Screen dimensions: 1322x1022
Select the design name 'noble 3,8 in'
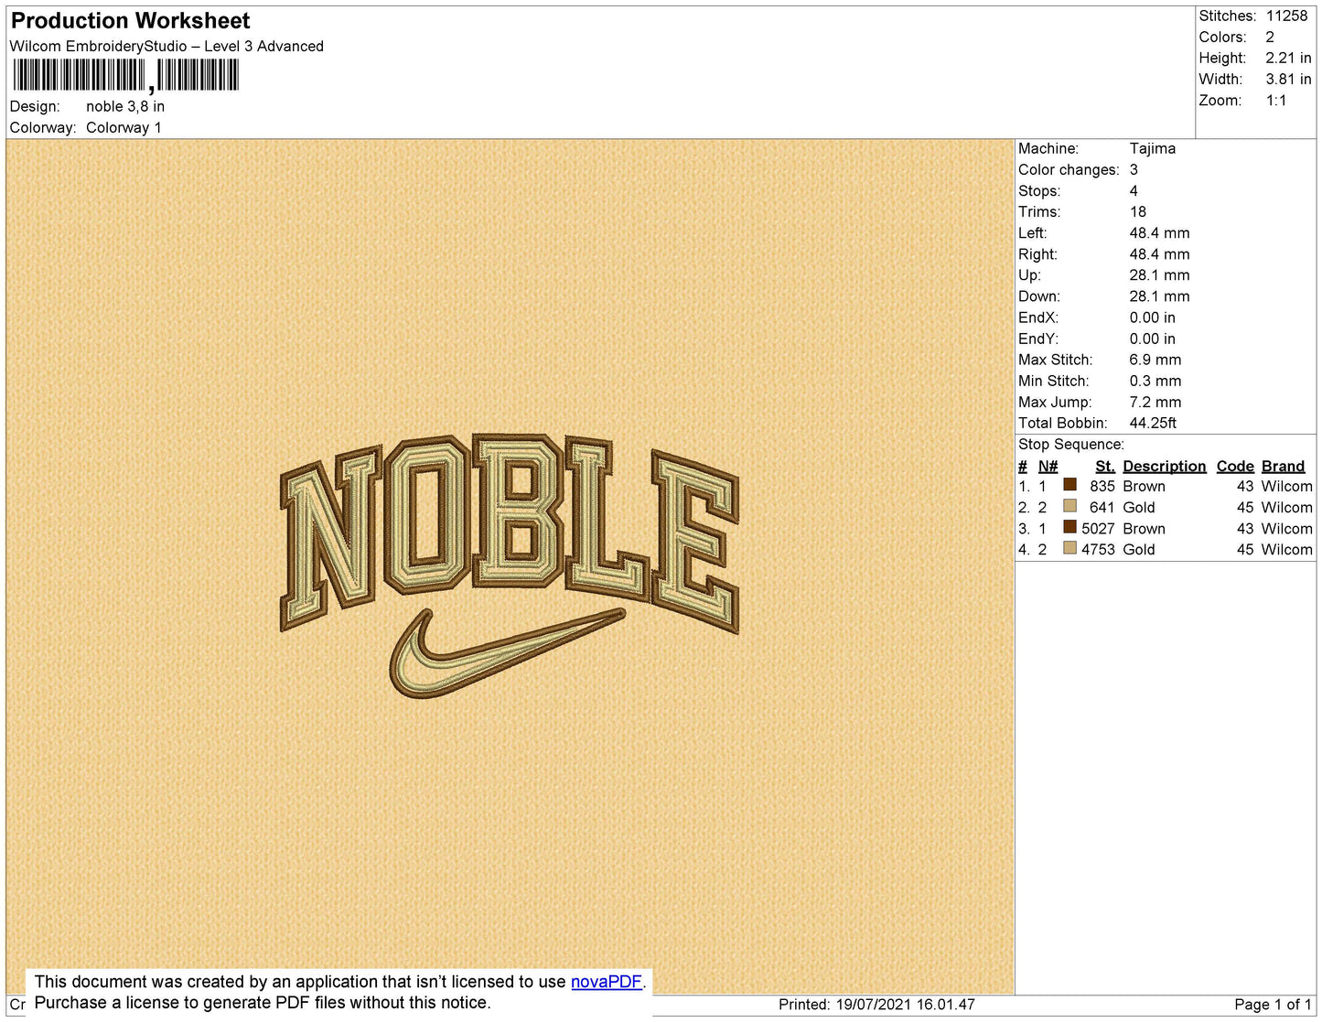click(125, 106)
